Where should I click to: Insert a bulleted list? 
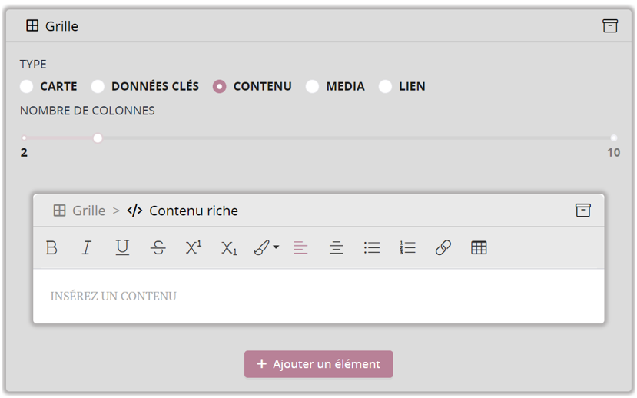pyautogui.click(x=372, y=247)
